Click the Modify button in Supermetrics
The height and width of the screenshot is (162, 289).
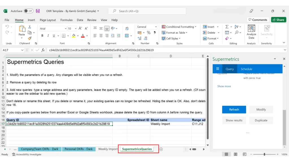[x=261, y=109]
